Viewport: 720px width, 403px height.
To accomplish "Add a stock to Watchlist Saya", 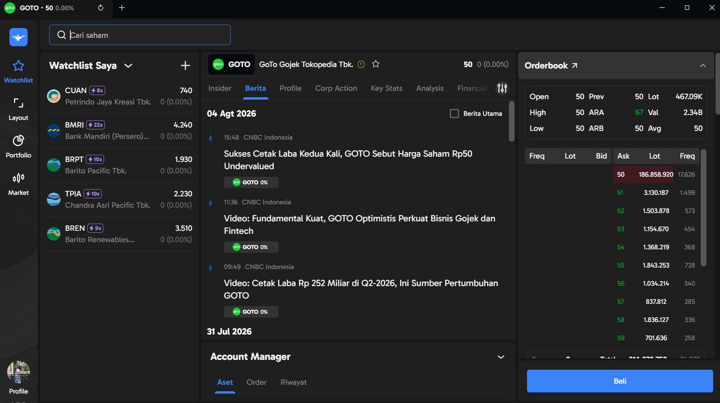I will [185, 65].
